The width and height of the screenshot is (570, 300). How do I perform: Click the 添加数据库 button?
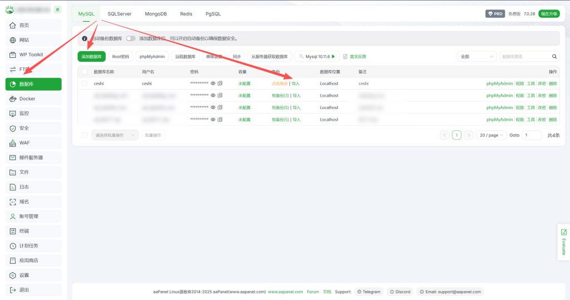pyautogui.click(x=91, y=56)
